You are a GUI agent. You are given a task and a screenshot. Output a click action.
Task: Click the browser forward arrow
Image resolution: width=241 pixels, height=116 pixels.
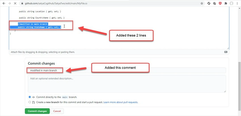click(x=9, y=3)
